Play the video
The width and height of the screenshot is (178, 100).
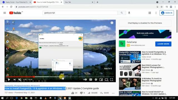pyautogui.click(x=9, y=80)
